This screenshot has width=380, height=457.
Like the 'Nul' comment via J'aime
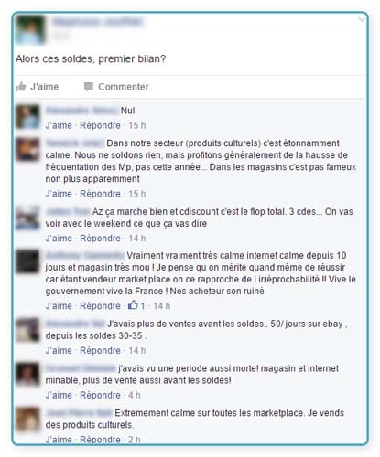tap(59, 125)
